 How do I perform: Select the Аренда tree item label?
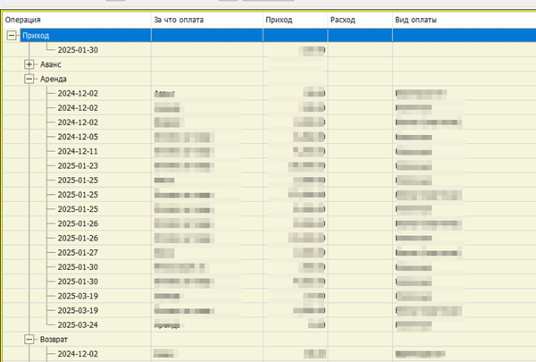click(x=54, y=79)
